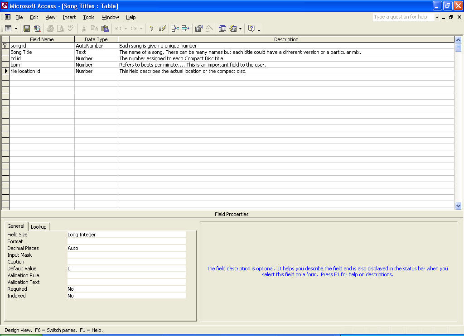Open the help question box dropdown
The width and height of the screenshot is (464, 336).
pyautogui.click(x=437, y=17)
